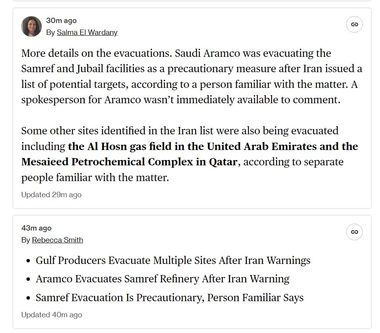Copy link to Rebecca Smith's post

pos(354,232)
